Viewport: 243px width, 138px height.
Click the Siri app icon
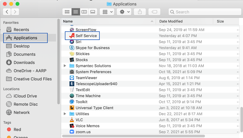[72, 42]
